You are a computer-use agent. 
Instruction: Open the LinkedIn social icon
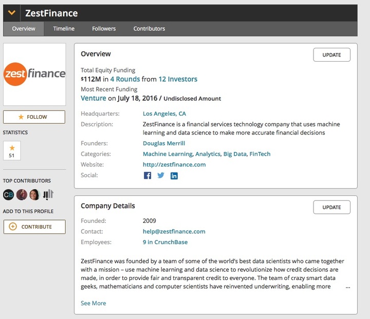pyautogui.click(x=174, y=176)
